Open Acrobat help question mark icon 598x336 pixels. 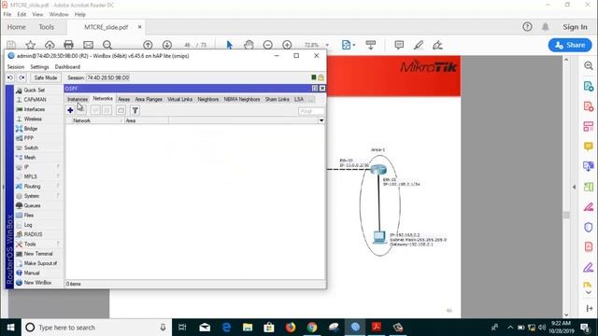527,27
